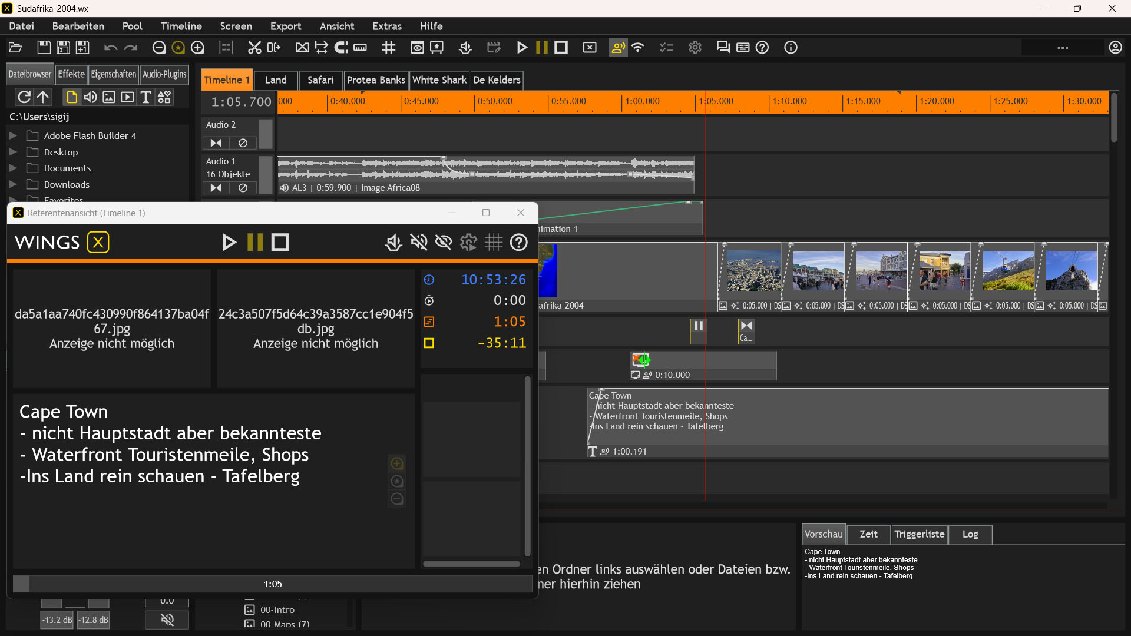The height and width of the screenshot is (636, 1131).
Task: Switch to the White Shark tab
Action: pyautogui.click(x=439, y=80)
